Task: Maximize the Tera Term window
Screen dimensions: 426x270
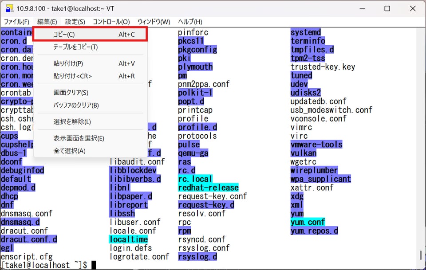Action: (387, 9)
